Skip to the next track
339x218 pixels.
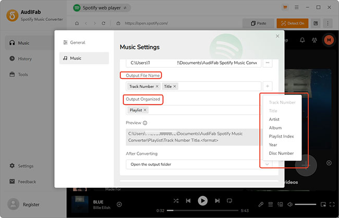click(217, 201)
